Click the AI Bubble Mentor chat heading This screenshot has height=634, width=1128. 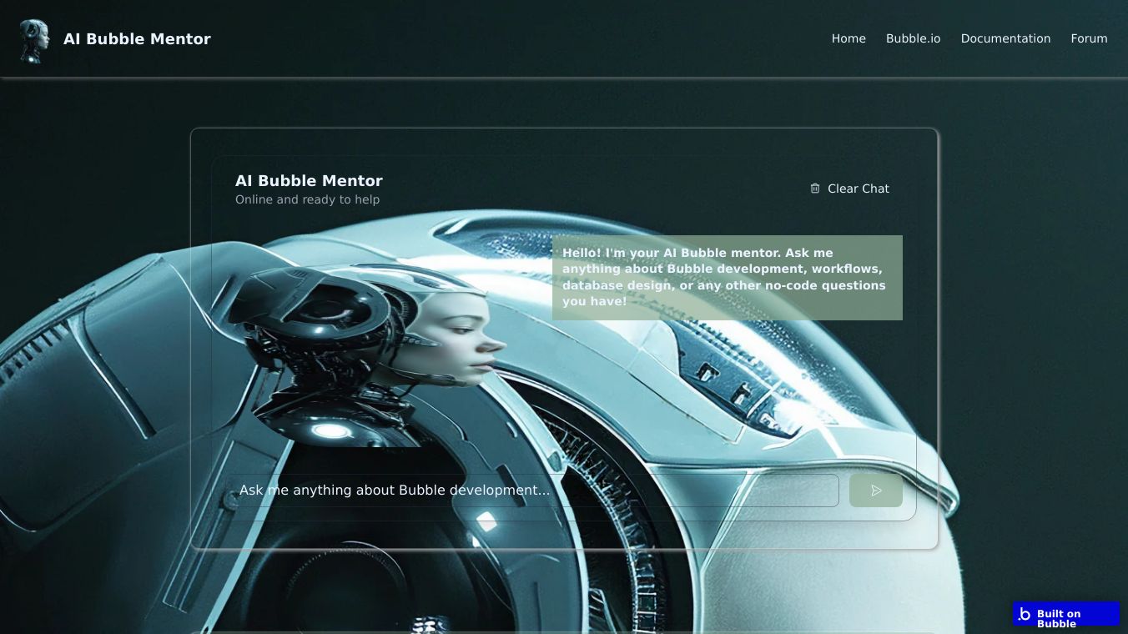coord(309,181)
